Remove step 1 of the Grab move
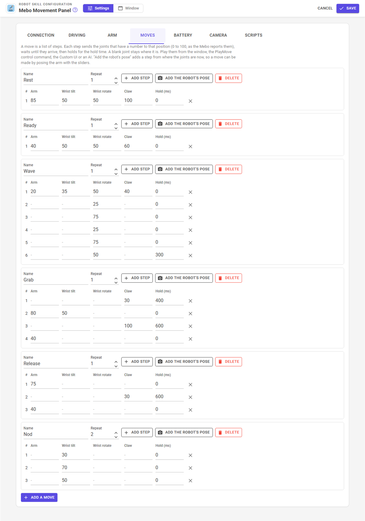365x521 pixels. tap(190, 301)
